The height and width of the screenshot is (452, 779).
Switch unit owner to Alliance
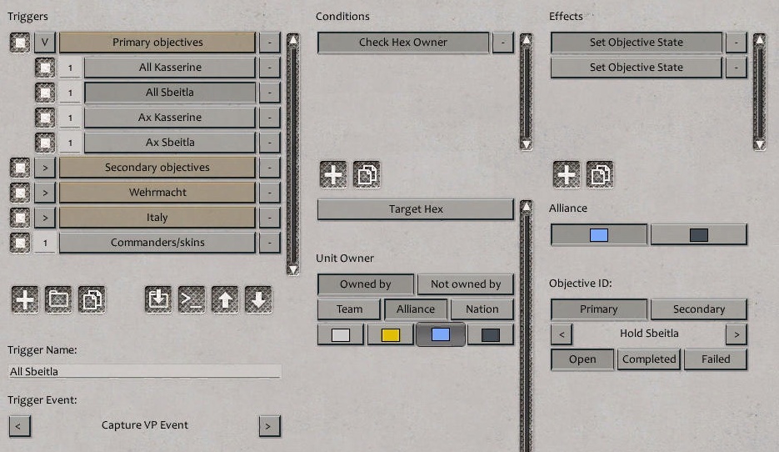(416, 309)
